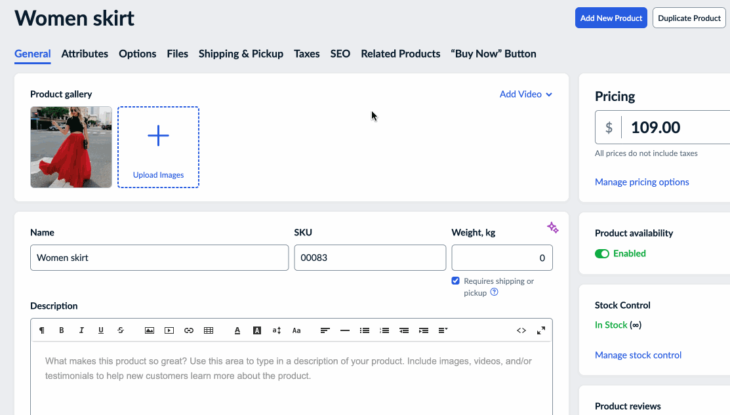Click the paragraph format icon in editor toolbar
The width and height of the screenshot is (730, 415).
[x=42, y=330]
